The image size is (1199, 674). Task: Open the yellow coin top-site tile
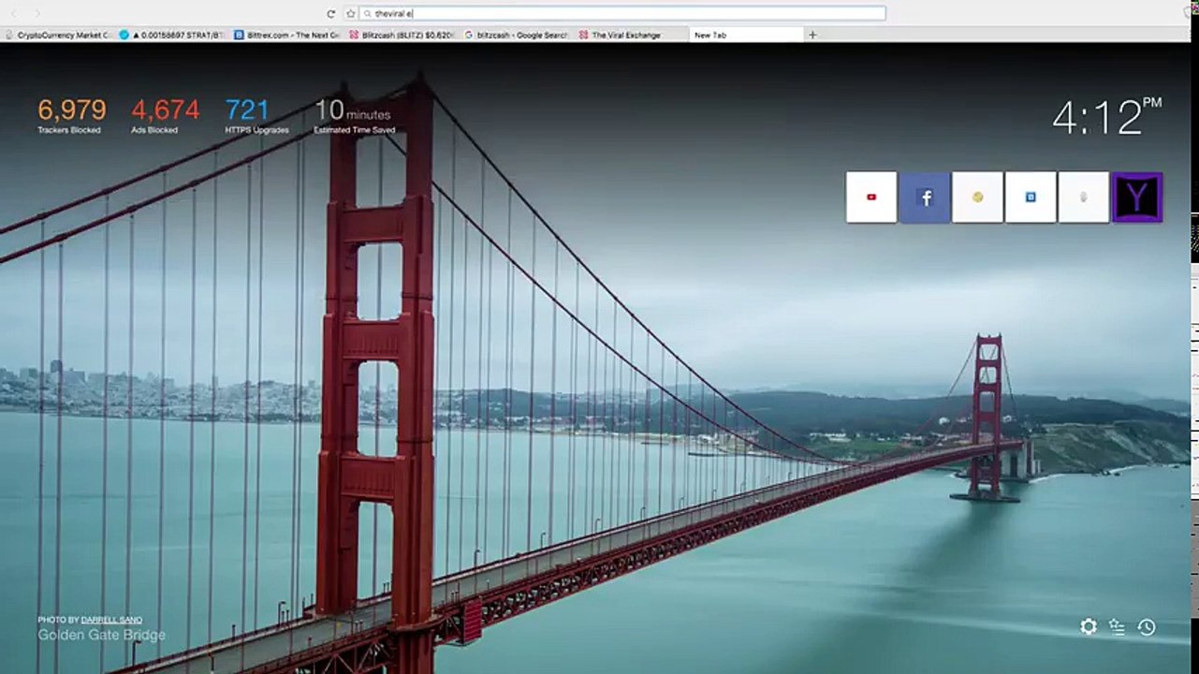(x=977, y=197)
